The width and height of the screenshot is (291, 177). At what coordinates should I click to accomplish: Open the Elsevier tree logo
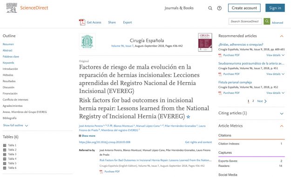(12, 8)
